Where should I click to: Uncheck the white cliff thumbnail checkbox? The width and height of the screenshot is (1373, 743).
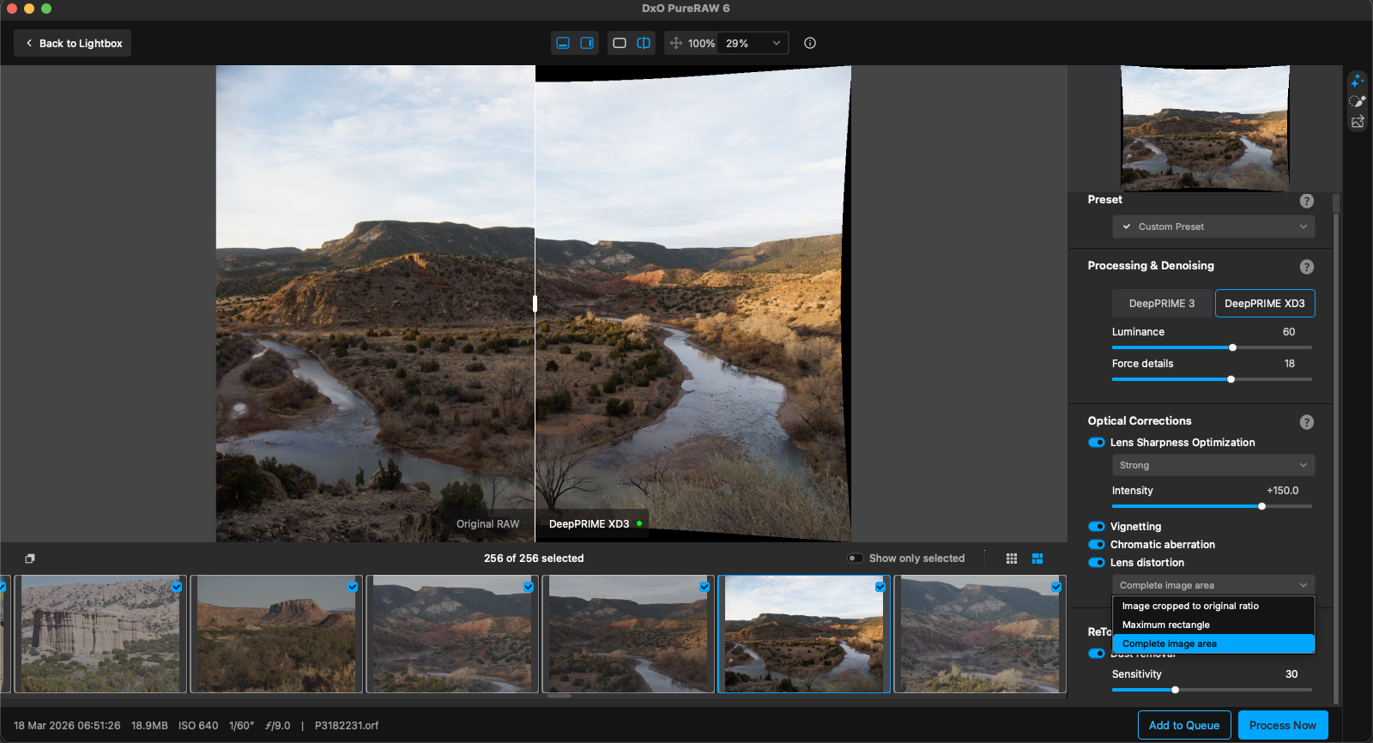177,587
